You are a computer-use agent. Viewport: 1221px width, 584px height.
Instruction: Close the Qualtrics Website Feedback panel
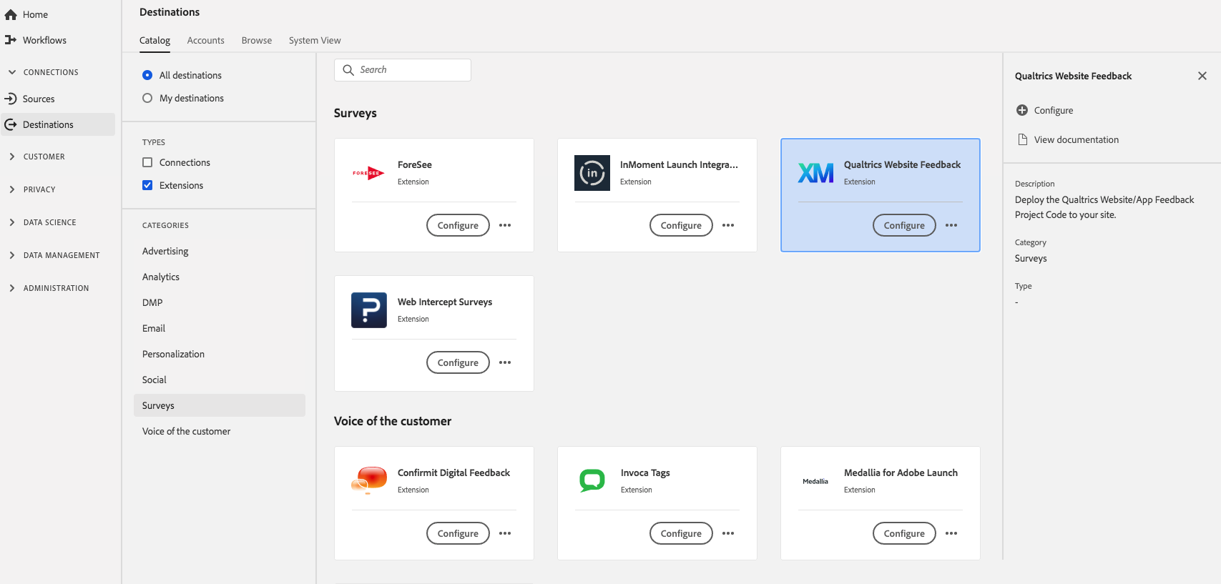click(x=1202, y=76)
